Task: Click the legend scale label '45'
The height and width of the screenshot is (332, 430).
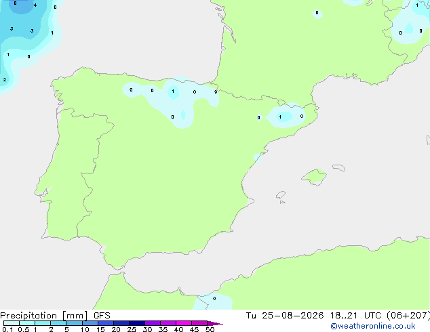Action: point(194,329)
